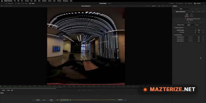Select Replace for Append to track

click(x=189, y=25)
